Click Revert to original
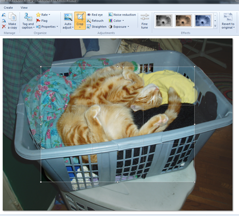 point(228,21)
